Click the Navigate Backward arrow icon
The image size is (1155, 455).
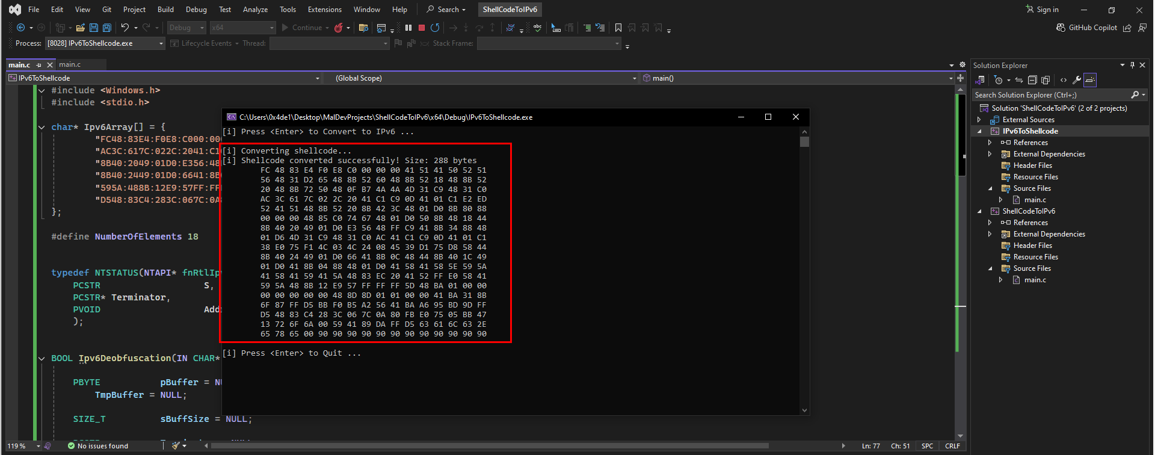point(20,28)
